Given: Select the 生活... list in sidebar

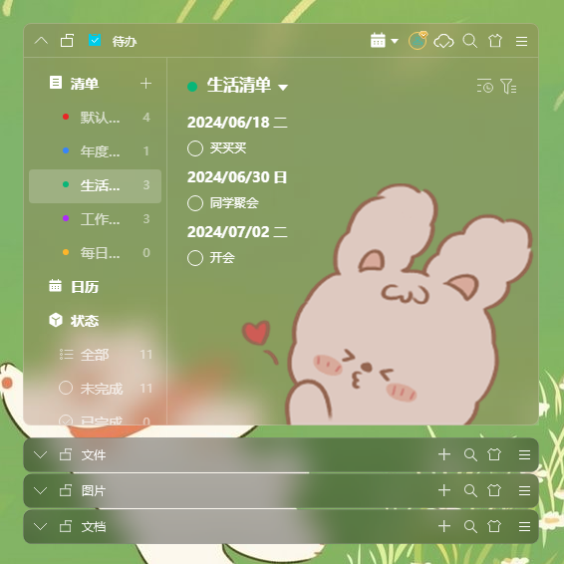Looking at the screenshot, I should [95, 185].
